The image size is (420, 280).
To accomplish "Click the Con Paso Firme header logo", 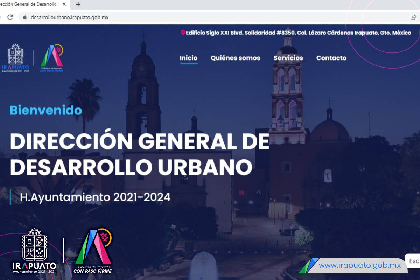I will point(52,58).
